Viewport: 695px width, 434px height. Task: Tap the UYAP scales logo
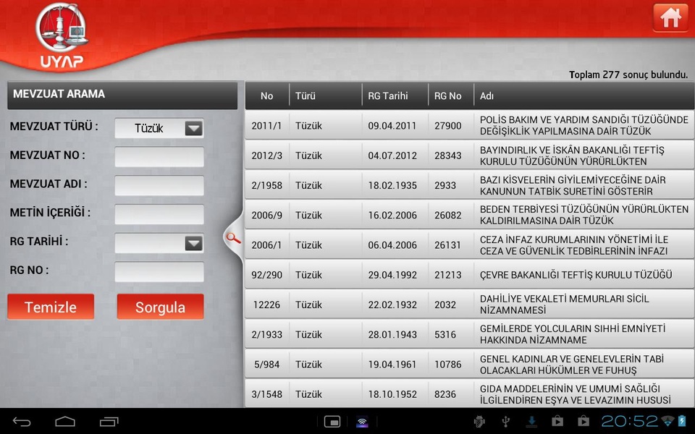pos(62,35)
